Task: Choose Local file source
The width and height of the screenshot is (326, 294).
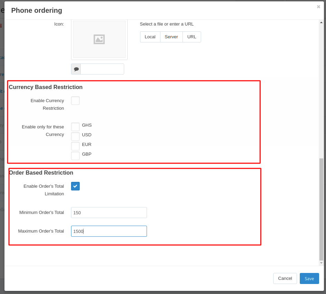Action: pos(150,37)
